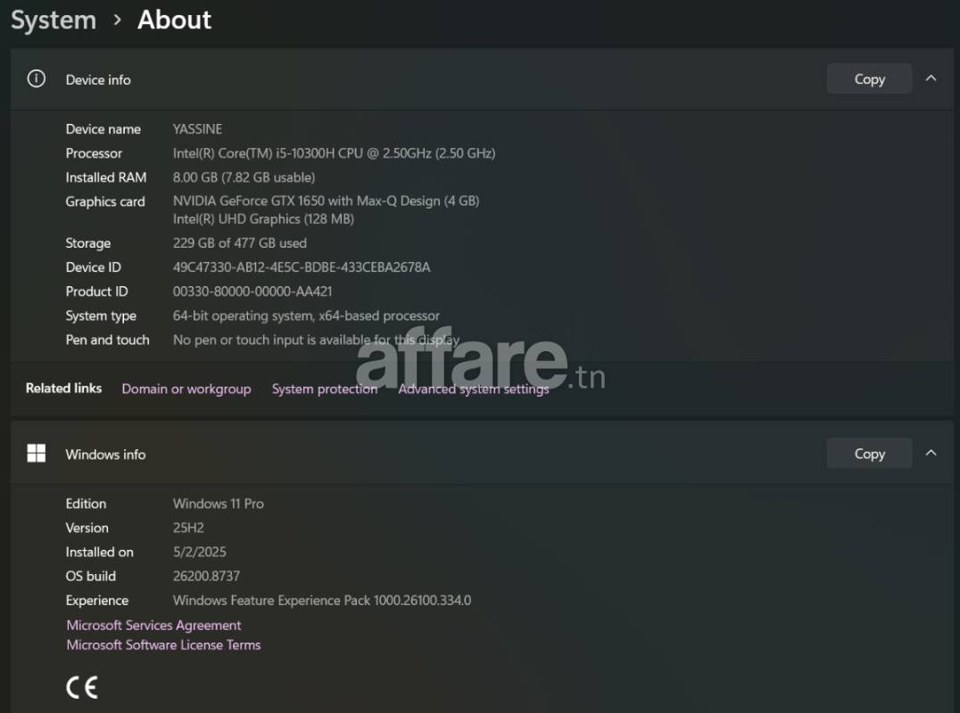960x713 pixels.
Task: Select the No pen or touch input text
Action: (316, 340)
